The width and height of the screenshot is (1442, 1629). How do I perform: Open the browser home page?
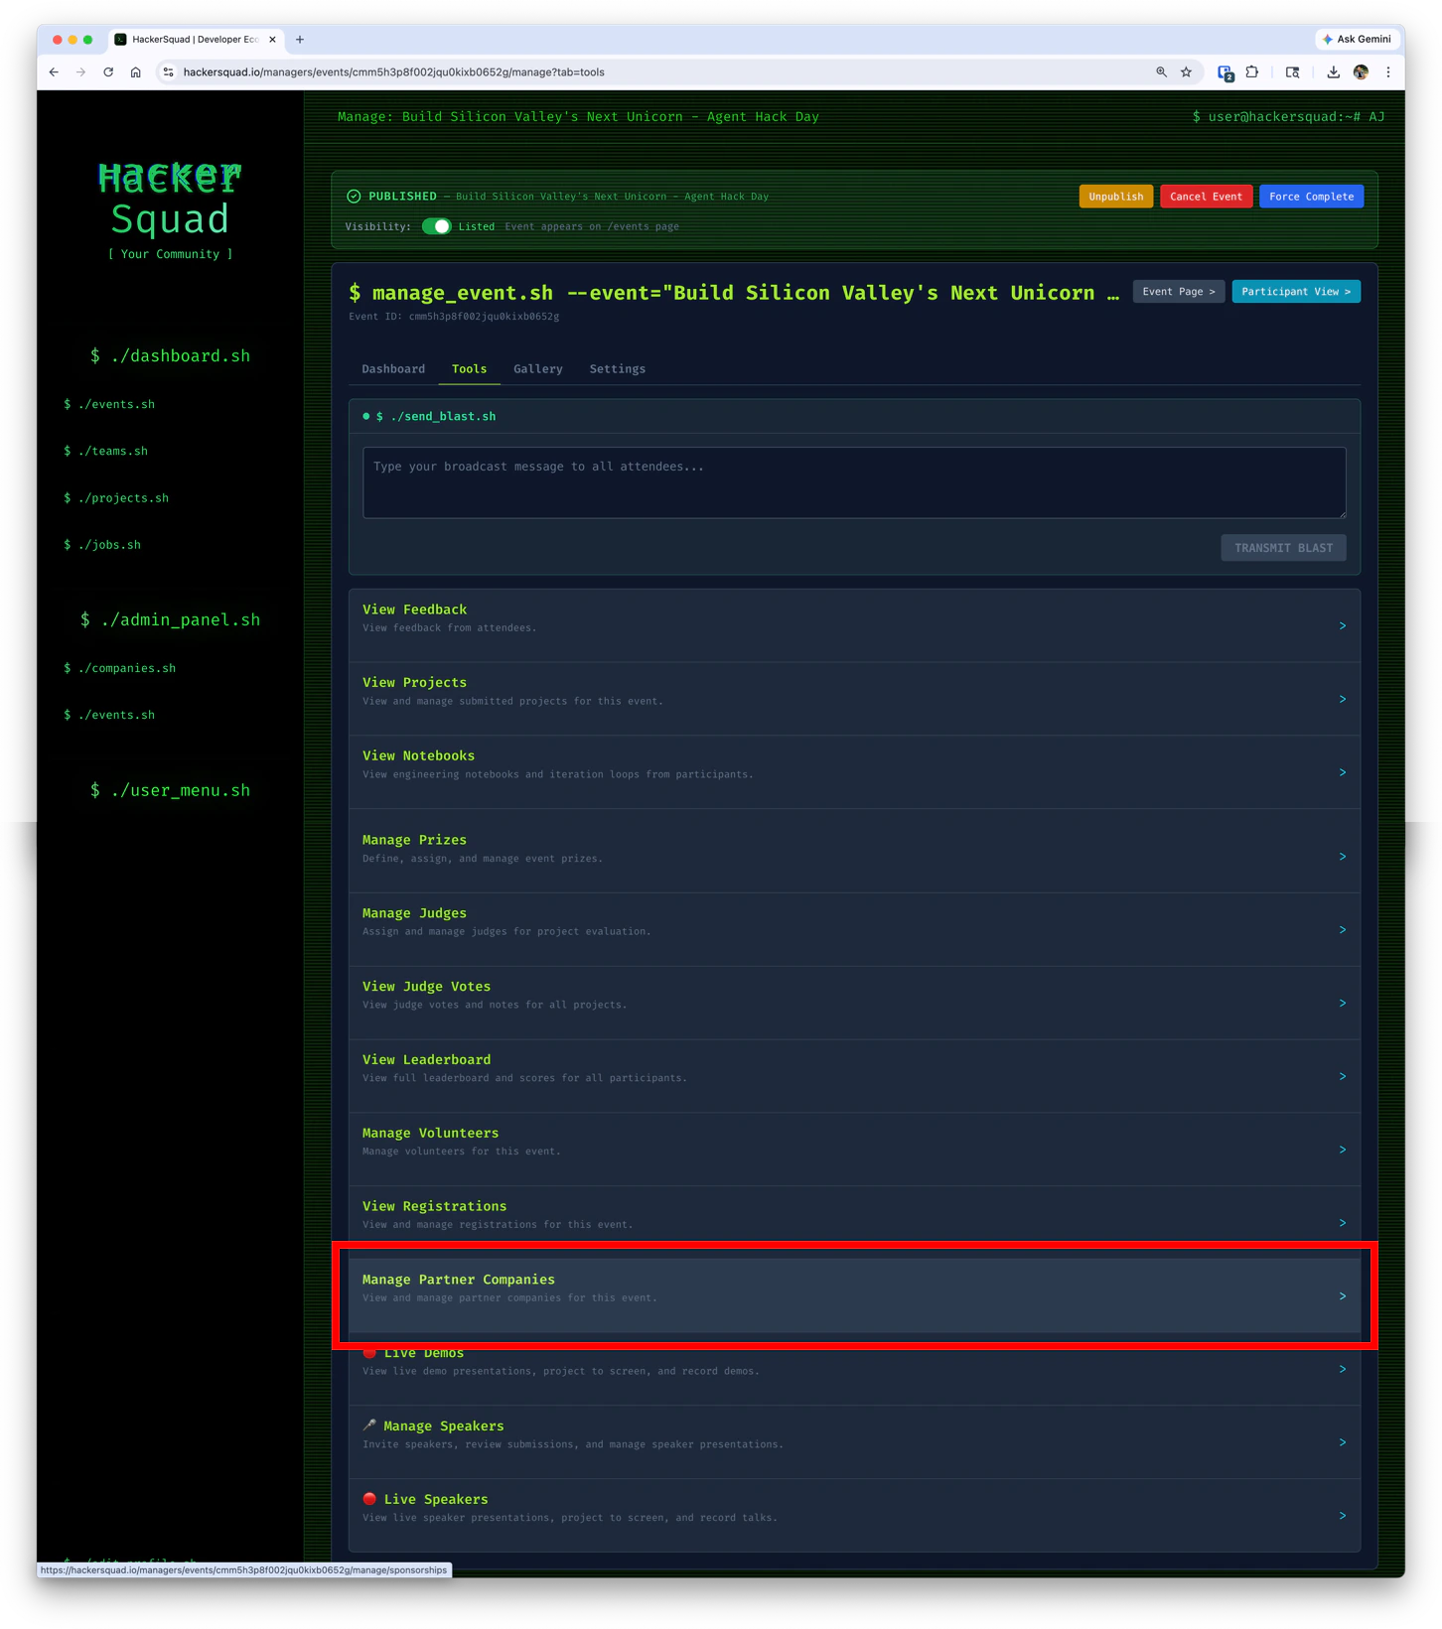(136, 72)
